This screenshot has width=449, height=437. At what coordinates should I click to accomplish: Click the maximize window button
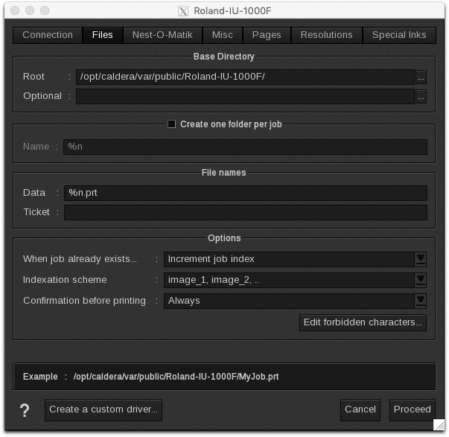pyautogui.click(x=45, y=10)
